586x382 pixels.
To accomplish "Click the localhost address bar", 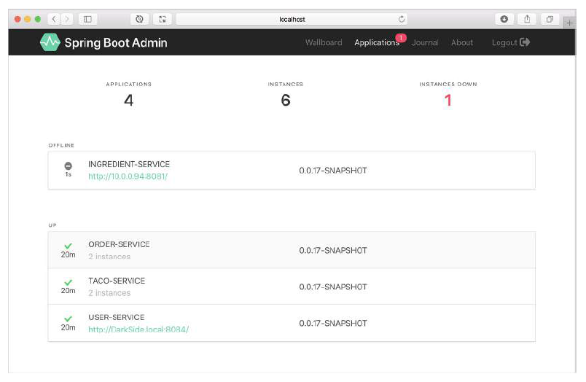I will point(292,19).
